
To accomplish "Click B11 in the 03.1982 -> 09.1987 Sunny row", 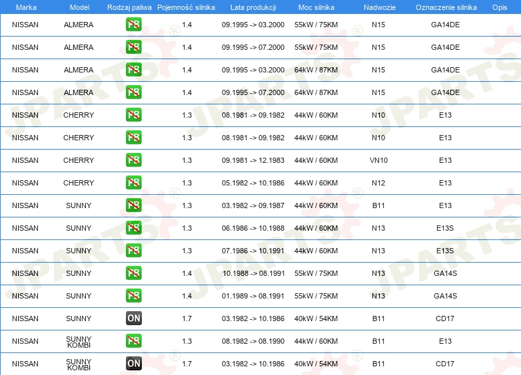I will coord(378,205).
